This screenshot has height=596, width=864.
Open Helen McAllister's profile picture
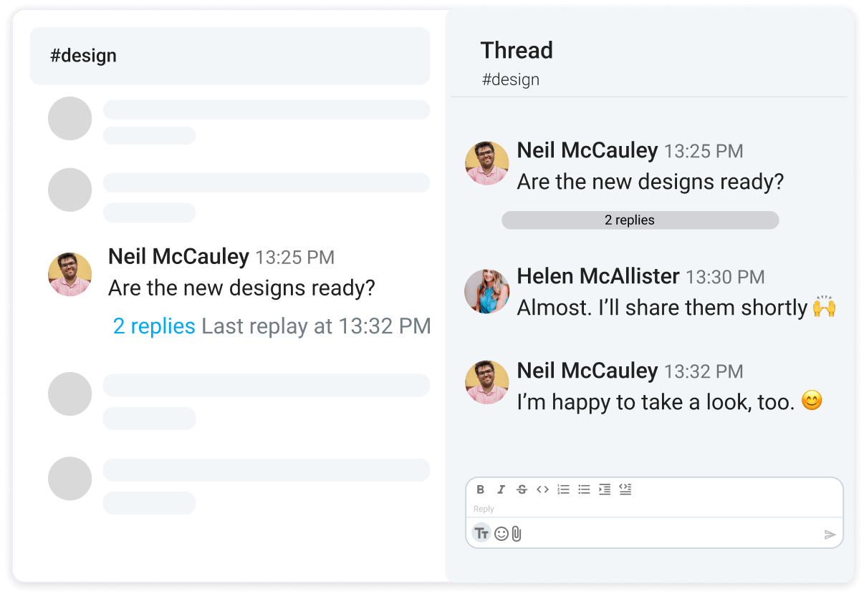pos(486,291)
